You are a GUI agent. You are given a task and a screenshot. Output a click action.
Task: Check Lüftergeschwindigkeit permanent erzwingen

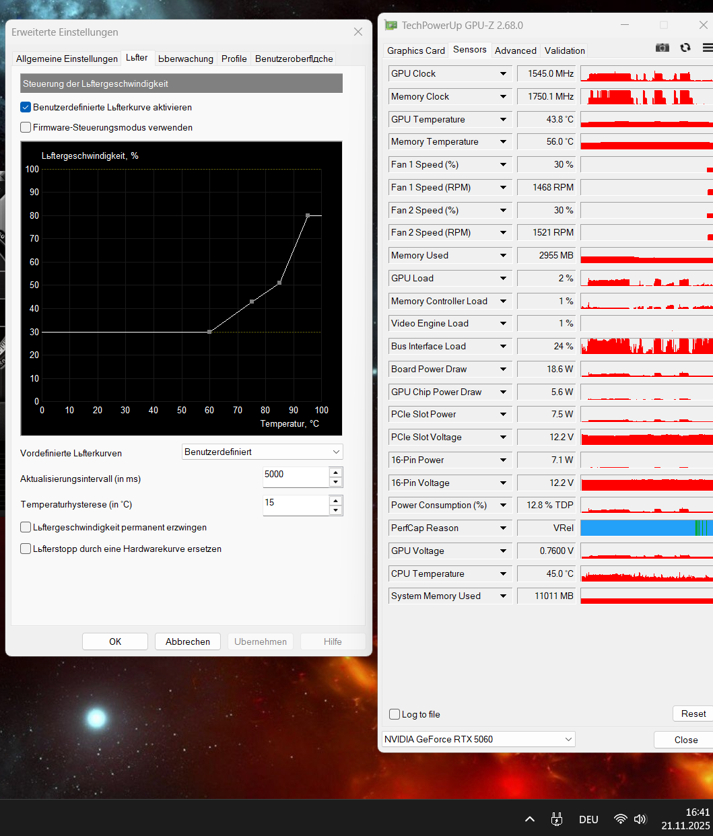(x=26, y=527)
